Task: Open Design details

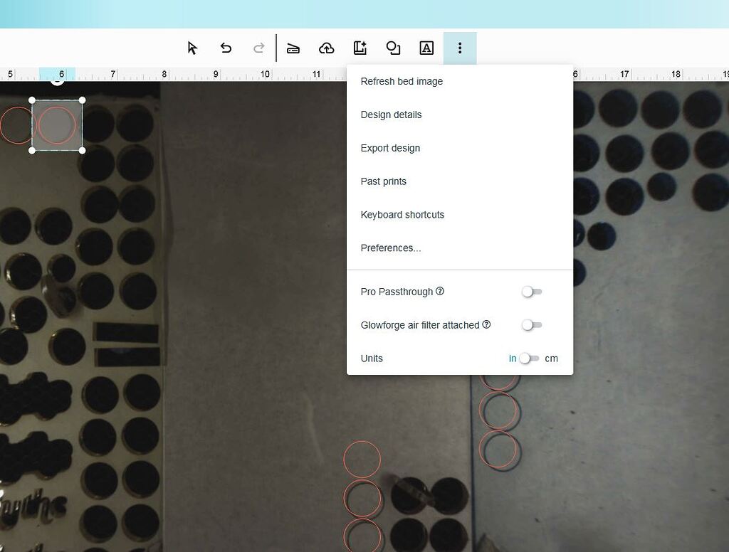Action: pos(391,115)
